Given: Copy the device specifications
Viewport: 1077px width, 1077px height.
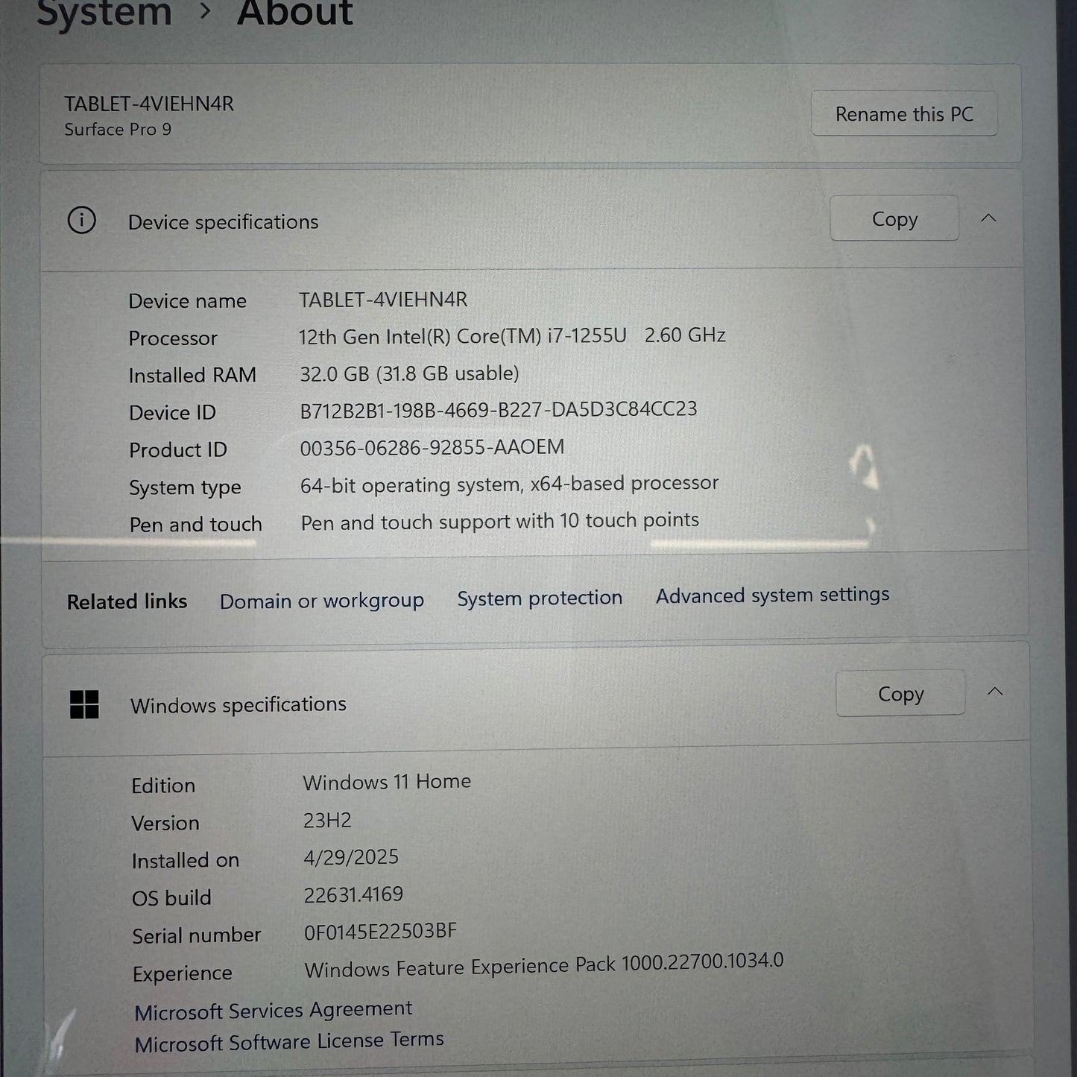Looking at the screenshot, I should click(894, 218).
